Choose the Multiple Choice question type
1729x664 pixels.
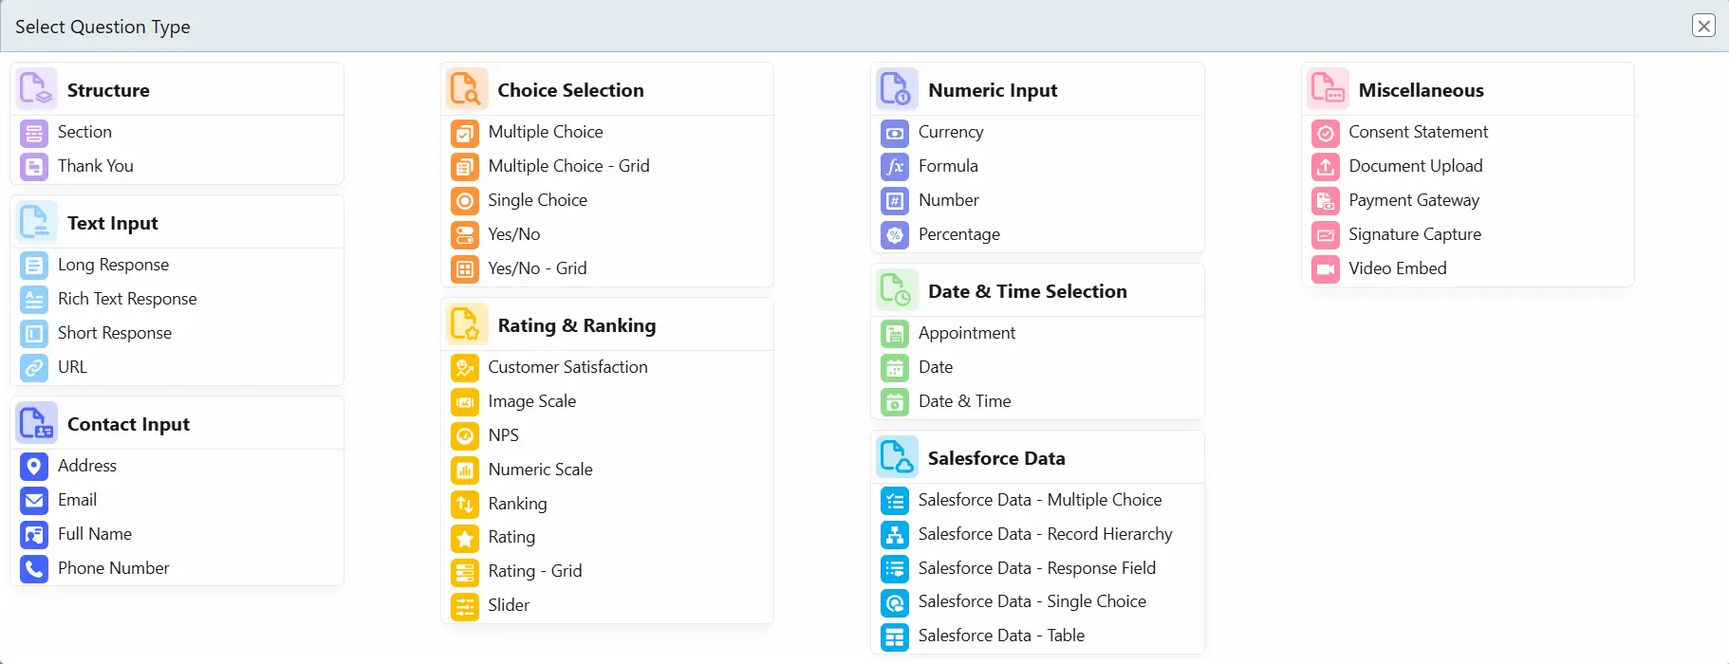(x=545, y=132)
